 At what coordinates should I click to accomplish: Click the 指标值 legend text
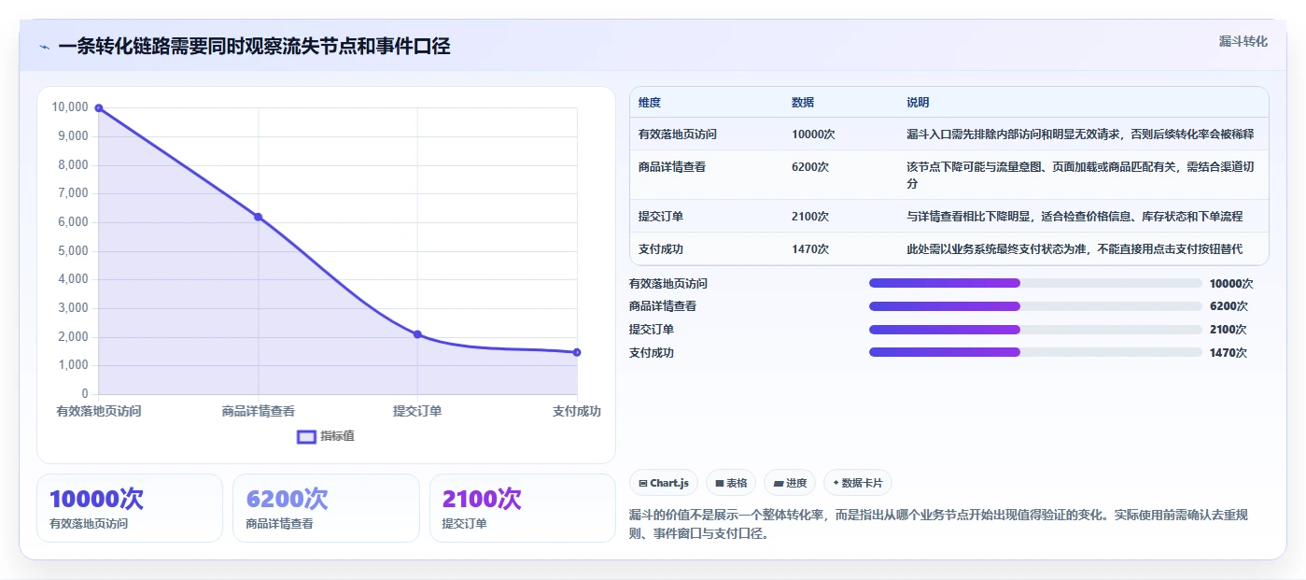[x=338, y=436]
